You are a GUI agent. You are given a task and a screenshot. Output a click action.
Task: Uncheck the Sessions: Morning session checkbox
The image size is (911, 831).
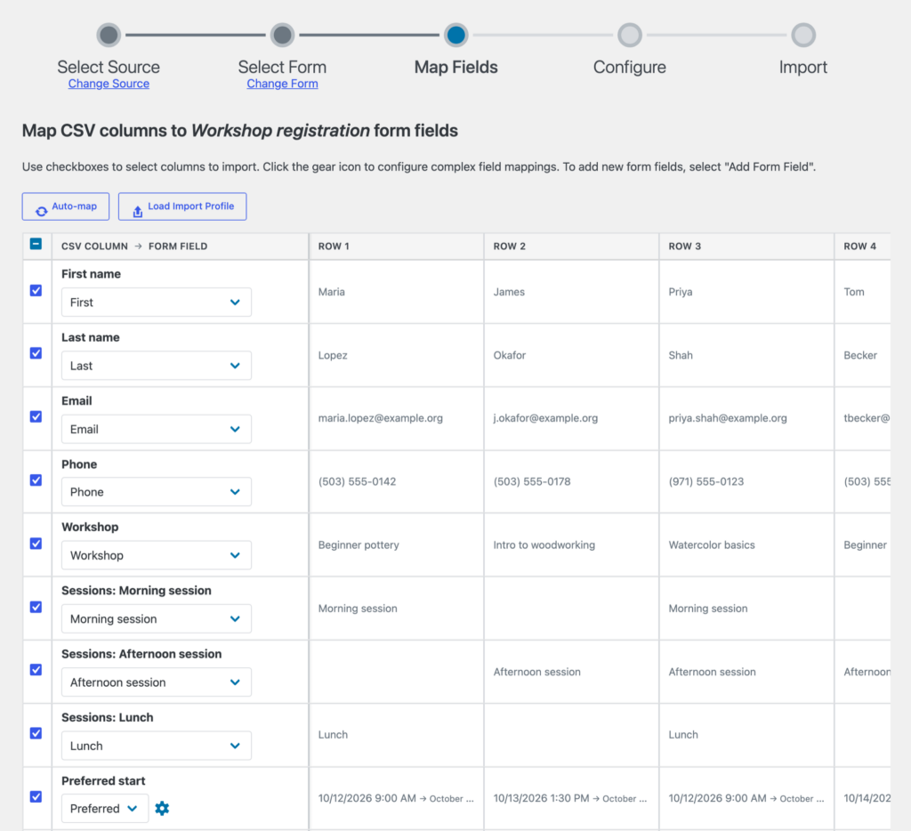(x=36, y=607)
